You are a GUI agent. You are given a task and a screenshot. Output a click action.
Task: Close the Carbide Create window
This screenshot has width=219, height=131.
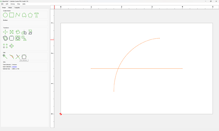[x=216, y=1]
